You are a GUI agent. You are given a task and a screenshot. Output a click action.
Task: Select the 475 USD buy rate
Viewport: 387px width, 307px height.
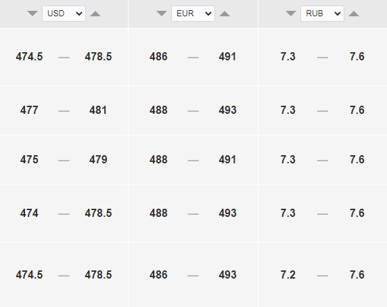[x=29, y=160]
